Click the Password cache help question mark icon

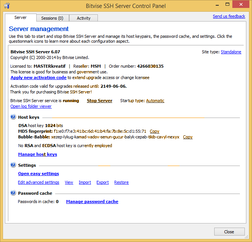click(13, 193)
